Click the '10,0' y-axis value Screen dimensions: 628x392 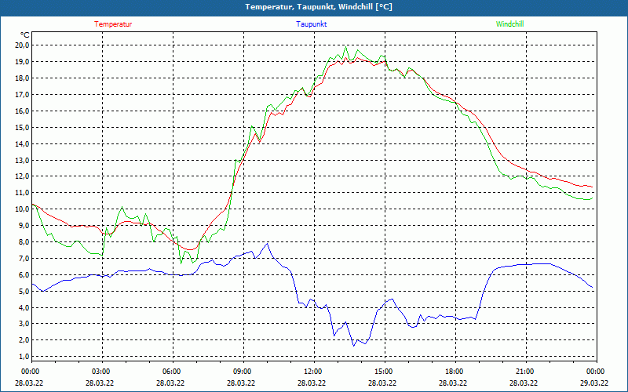coord(22,209)
